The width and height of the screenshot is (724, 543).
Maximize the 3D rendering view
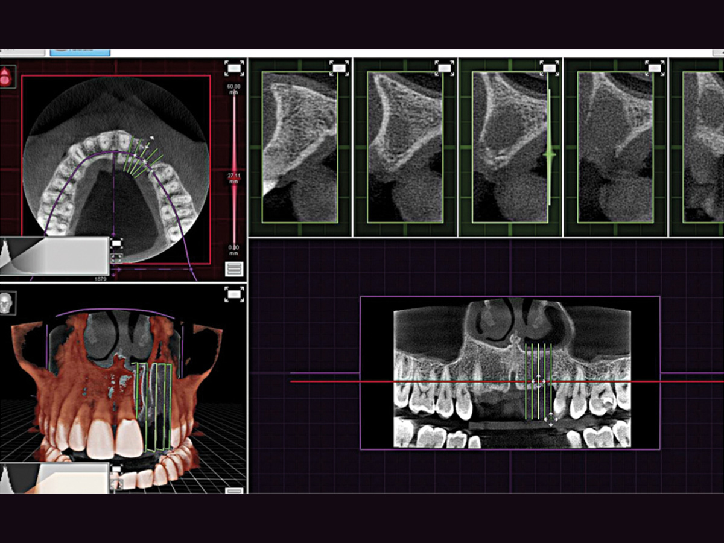[234, 294]
